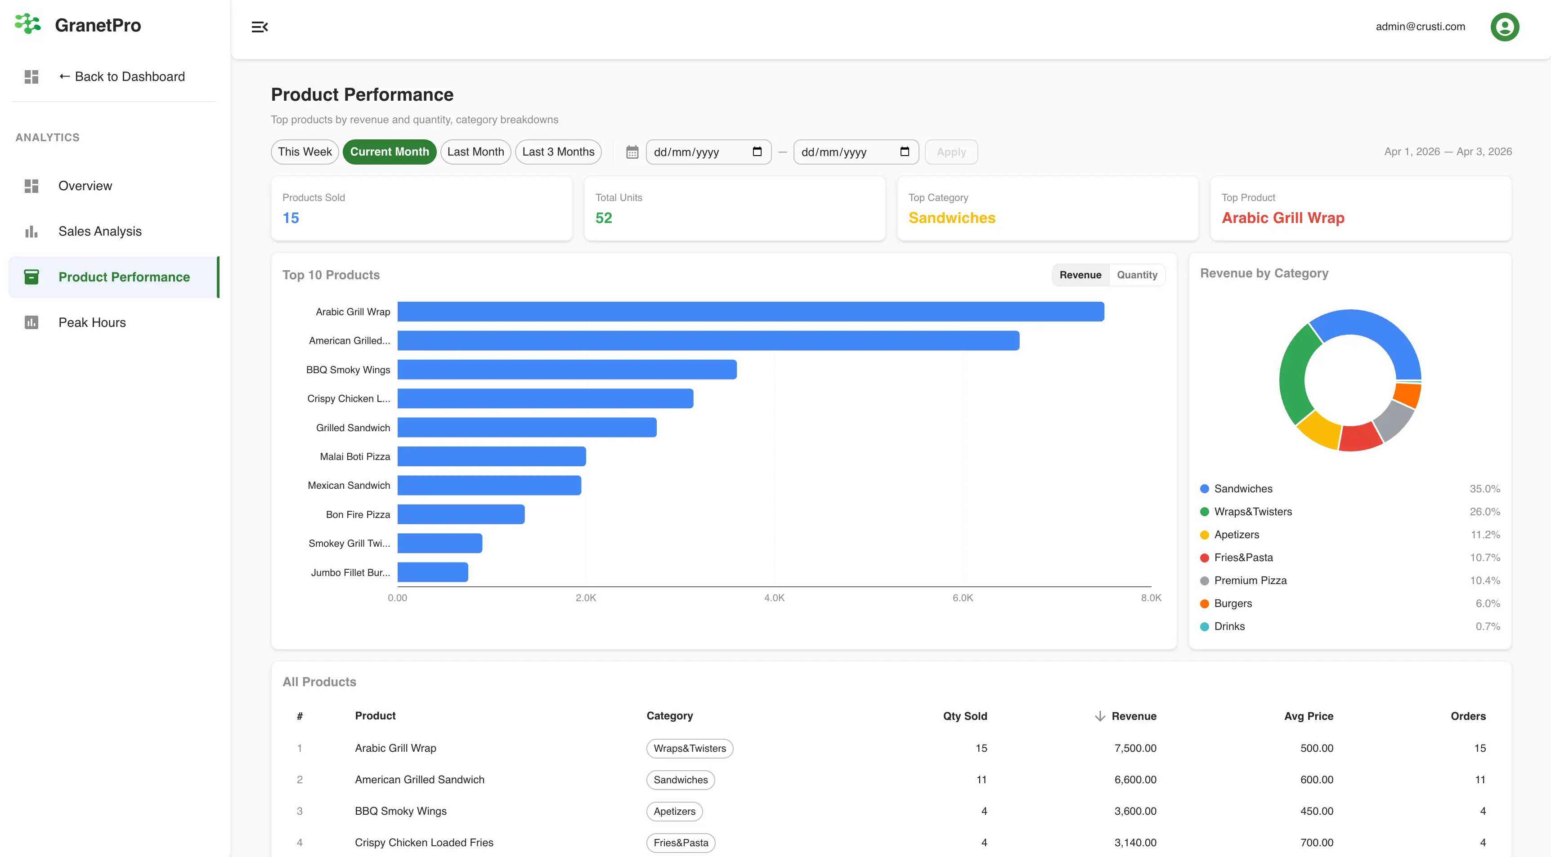Toggle Revenue column sorting arrow

(x=1100, y=716)
